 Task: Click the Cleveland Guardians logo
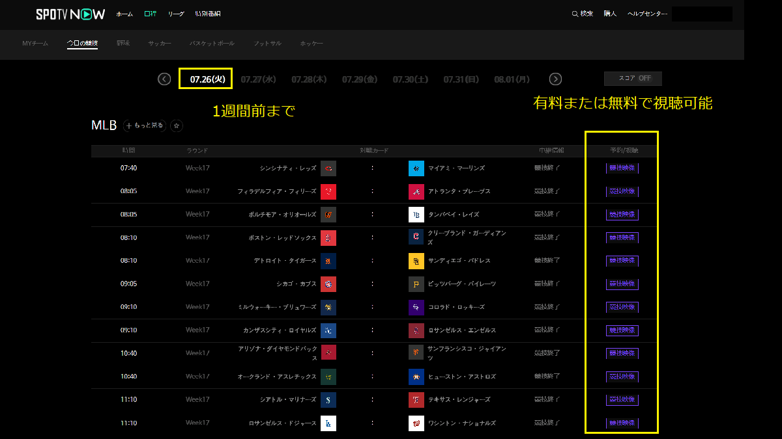(x=416, y=237)
